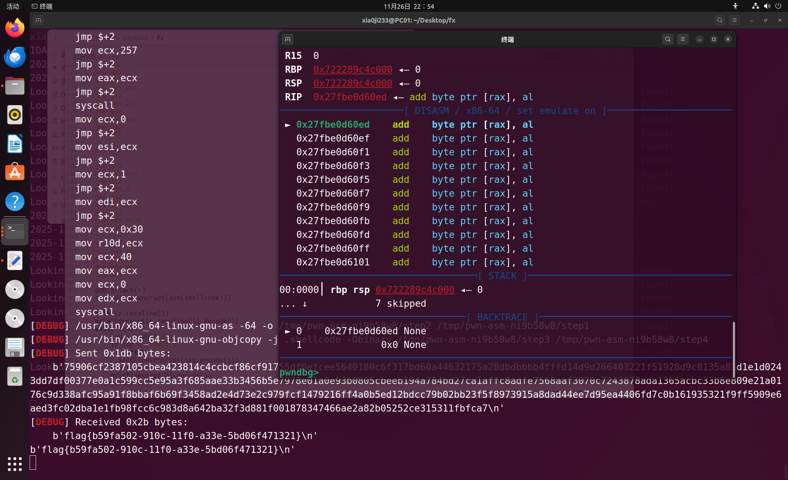The width and height of the screenshot is (788, 480).
Task: Open hamburger menu of outer terminal window
Action: point(735,20)
